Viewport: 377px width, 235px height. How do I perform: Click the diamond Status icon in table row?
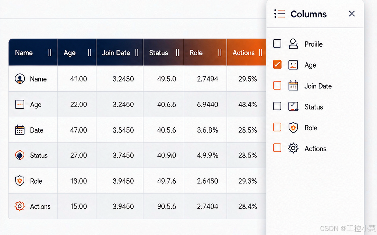click(20, 155)
